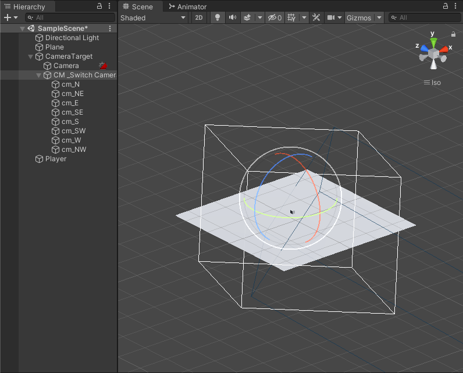Open Gizmos dropdown arrow

(379, 17)
